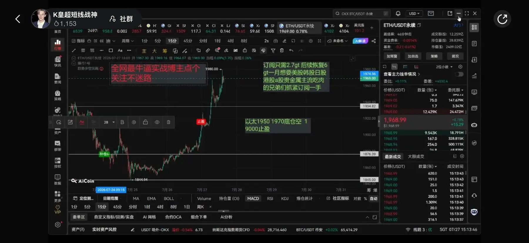529x243 pixels.
Task: Switch to the 大额成交 tab
Action: point(416,156)
